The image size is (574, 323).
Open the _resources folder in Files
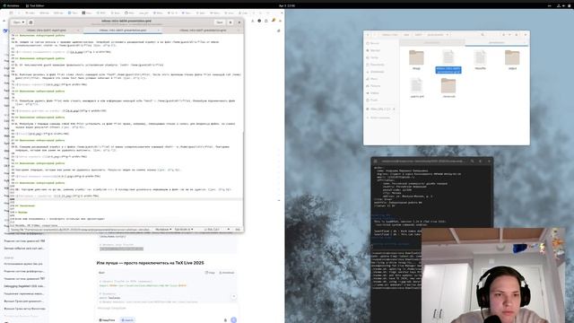[x=448, y=88]
